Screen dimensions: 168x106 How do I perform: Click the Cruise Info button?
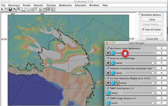[x=152, y=39]
